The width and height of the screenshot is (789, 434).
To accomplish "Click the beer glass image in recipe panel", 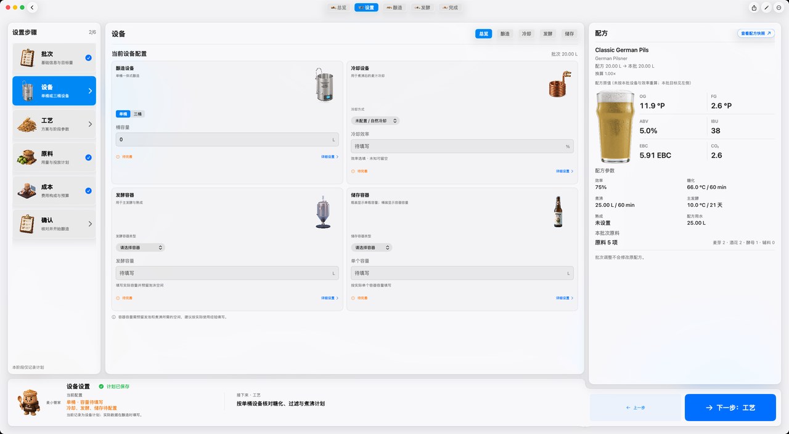I will click(x=616, y=126).
